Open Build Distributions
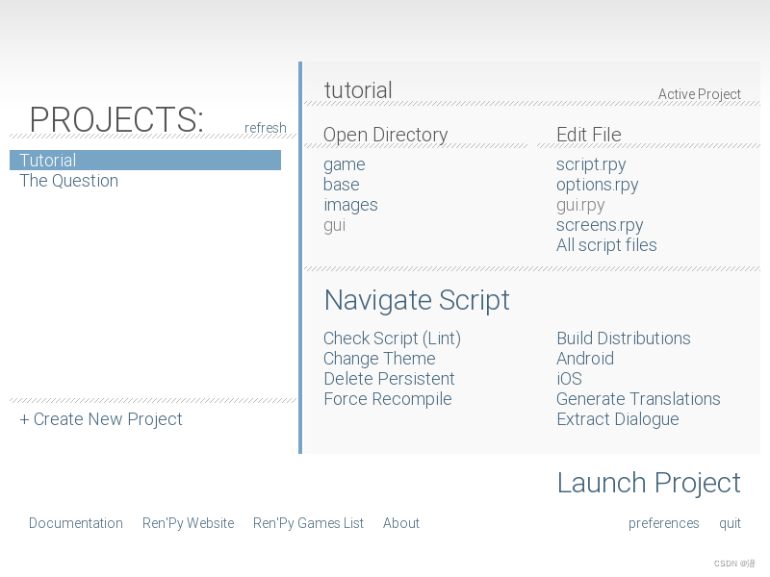770x577 pixels. tap(624, 339)
